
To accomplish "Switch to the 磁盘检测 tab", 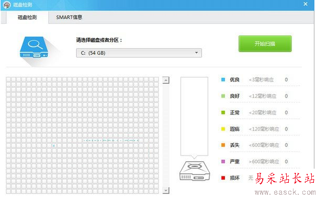I will click(x=27, y=18).
